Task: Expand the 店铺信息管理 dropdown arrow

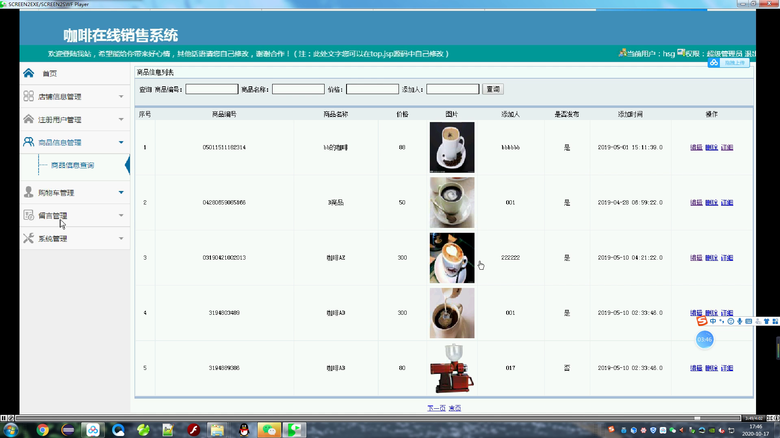Action: [121, 97]
